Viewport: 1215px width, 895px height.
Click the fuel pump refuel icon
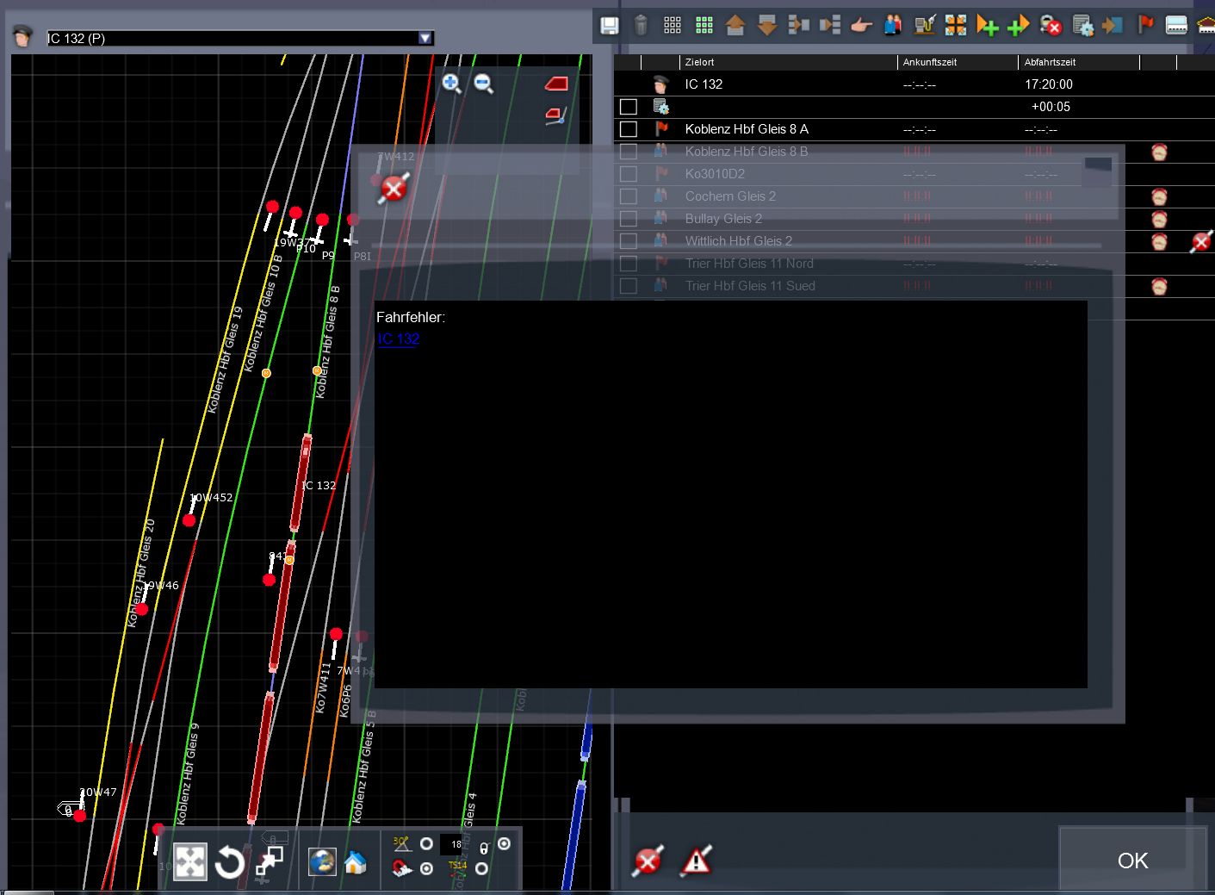coord(925,26)
